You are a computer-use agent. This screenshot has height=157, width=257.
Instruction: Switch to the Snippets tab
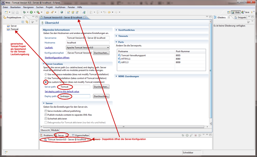click(x=240, y=17)
